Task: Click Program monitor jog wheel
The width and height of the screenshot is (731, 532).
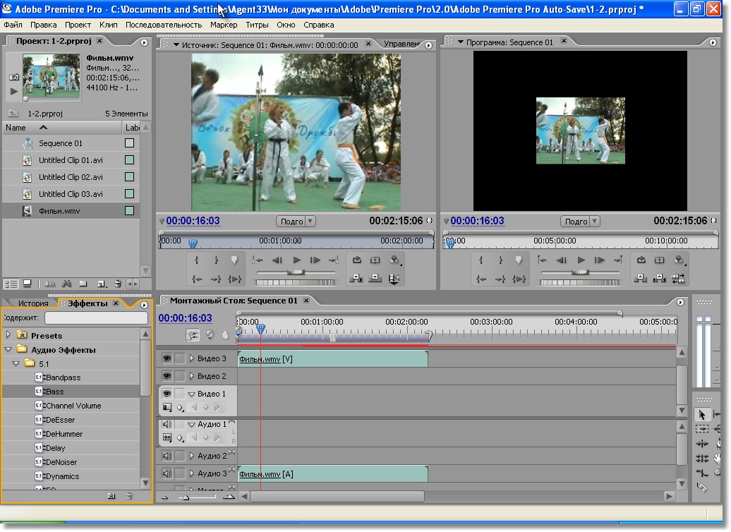Action: 579,282
